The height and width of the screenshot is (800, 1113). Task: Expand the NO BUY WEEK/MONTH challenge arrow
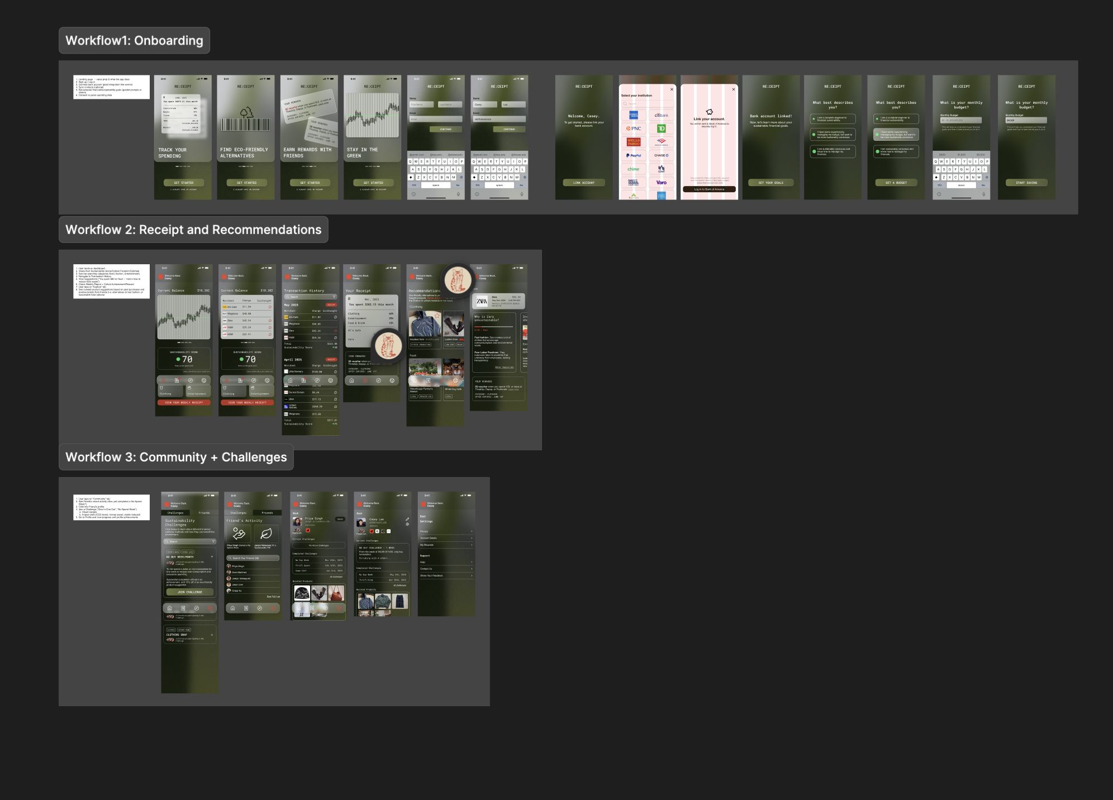click(212, 557)
